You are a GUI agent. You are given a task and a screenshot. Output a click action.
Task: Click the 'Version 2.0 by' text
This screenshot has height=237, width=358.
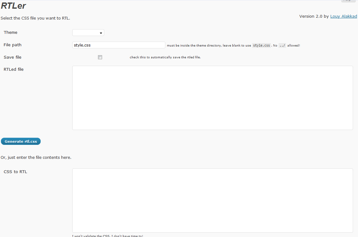pos(314,16)
